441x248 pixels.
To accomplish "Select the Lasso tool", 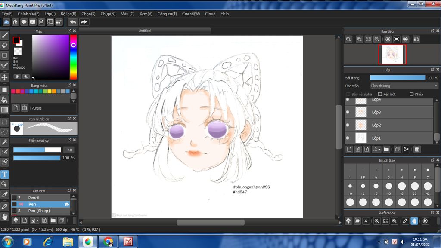I will 4,132.
